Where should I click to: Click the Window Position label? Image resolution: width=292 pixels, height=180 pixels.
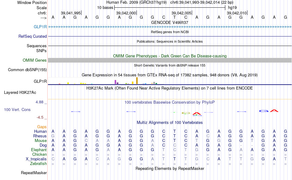click(x=32, y=2)
